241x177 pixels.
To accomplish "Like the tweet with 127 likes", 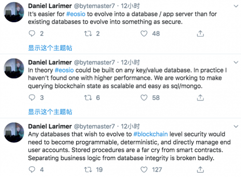I will point(144,170).
